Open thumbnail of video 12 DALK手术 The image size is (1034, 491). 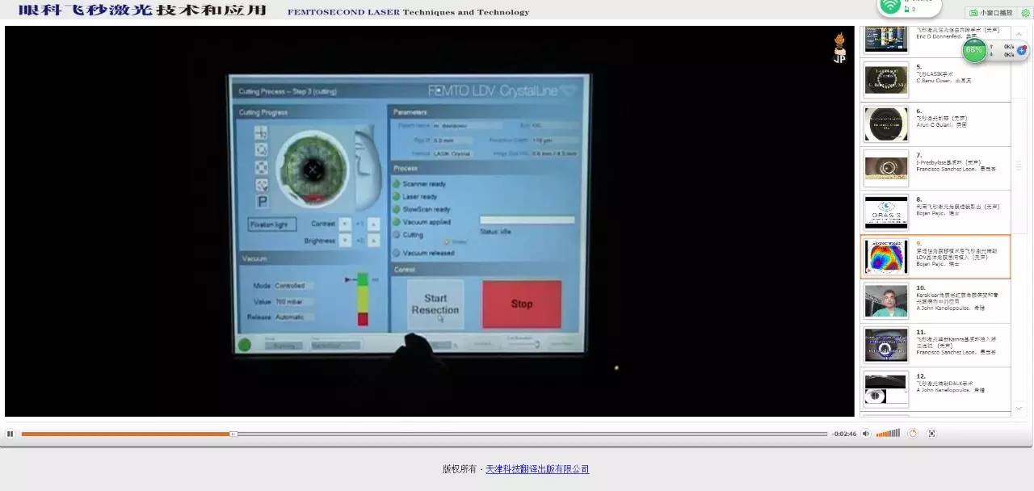[886, 389]
